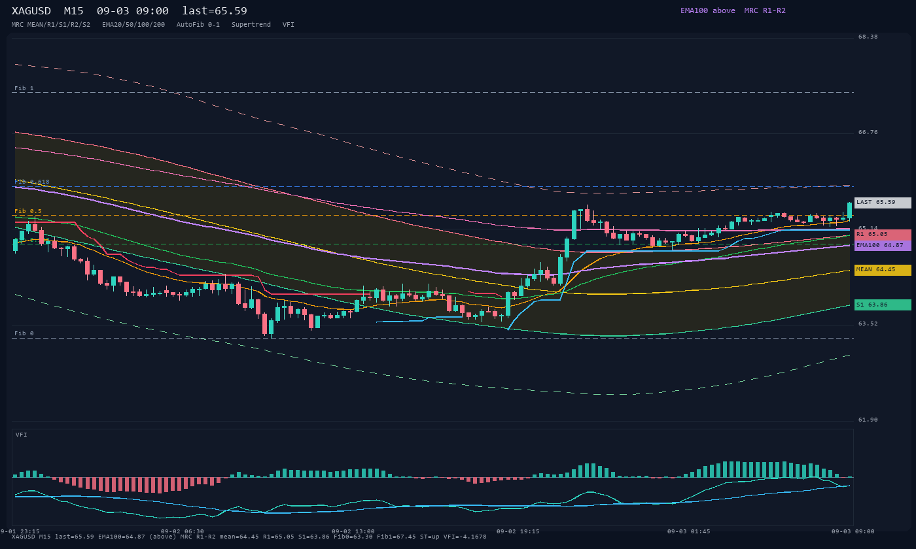
Task: Click the Fib 0.618 level label
Action: point(32,182)
